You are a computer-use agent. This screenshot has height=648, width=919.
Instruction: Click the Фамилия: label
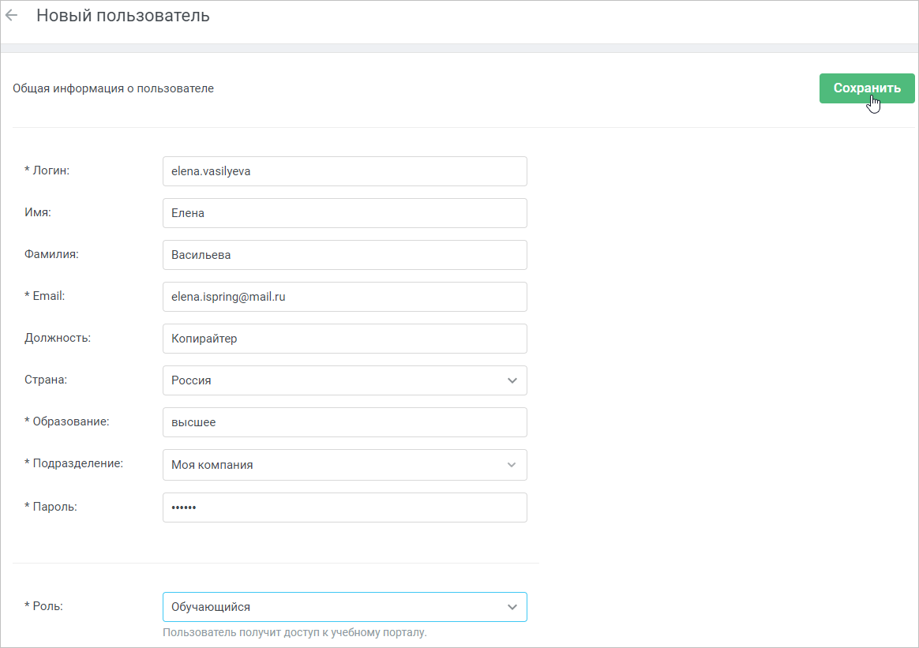coord(51,254)
